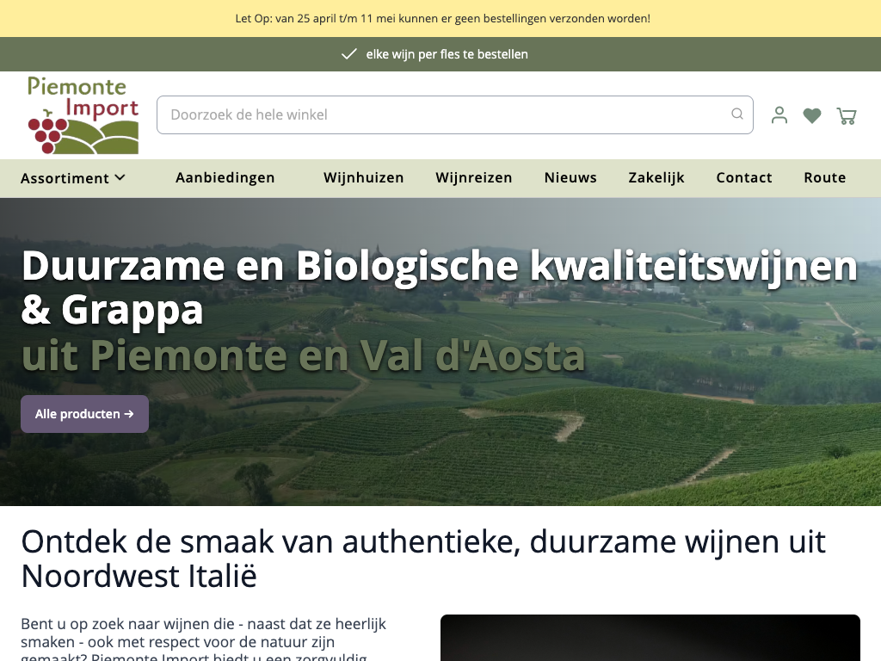The image size is (881, 661).
Task: Select Wijnreizen in the navigation bar
Action: click(474, 178)
